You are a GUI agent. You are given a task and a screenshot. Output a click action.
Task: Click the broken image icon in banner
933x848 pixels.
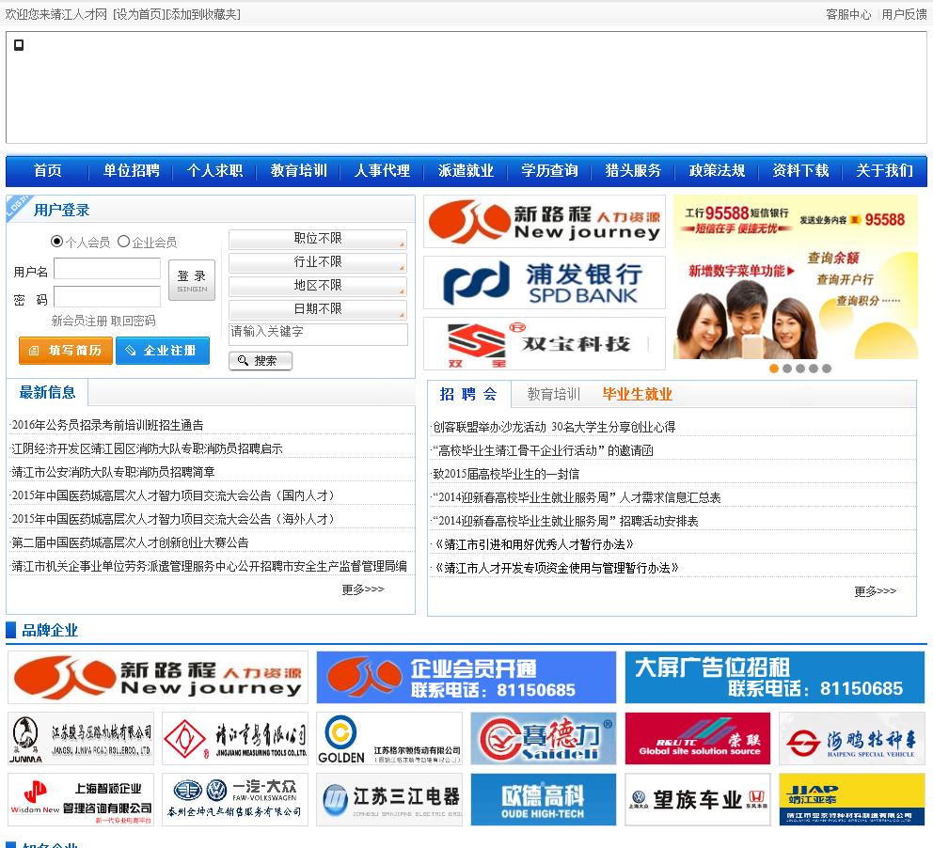click(x=19, y=45)
